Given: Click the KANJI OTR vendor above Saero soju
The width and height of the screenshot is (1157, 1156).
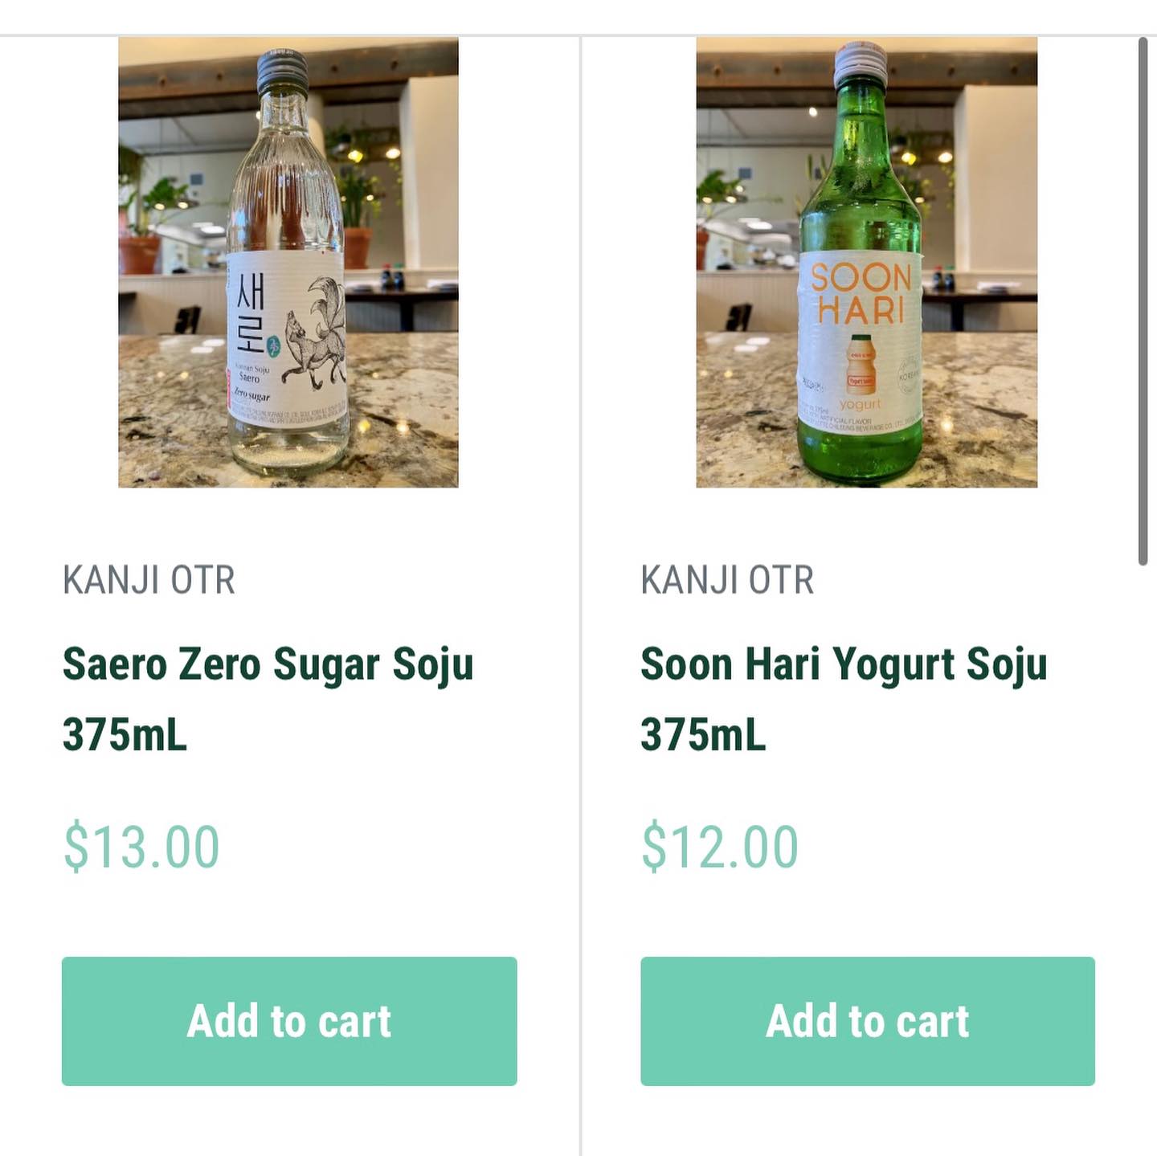Looking at the screenshot, I should coord(149,580).
